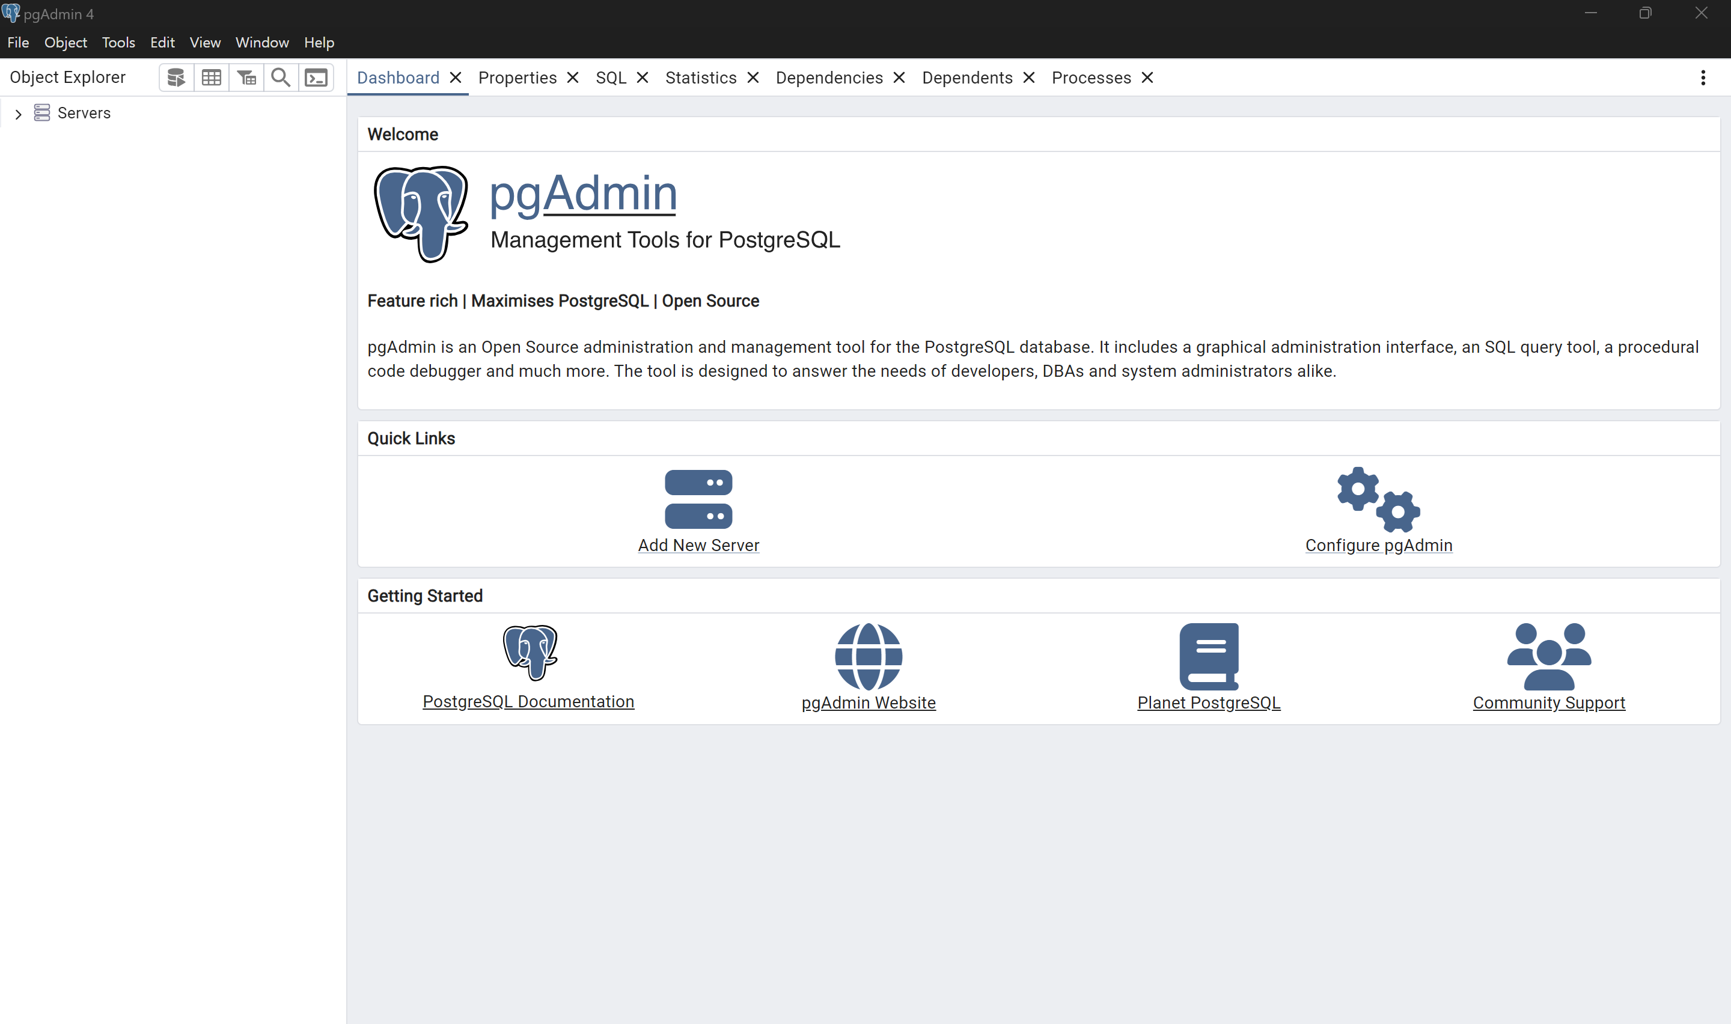Close the Processes tab

point(1147,78)
